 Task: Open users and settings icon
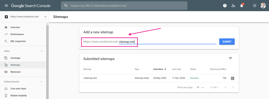tap(233, 6)
